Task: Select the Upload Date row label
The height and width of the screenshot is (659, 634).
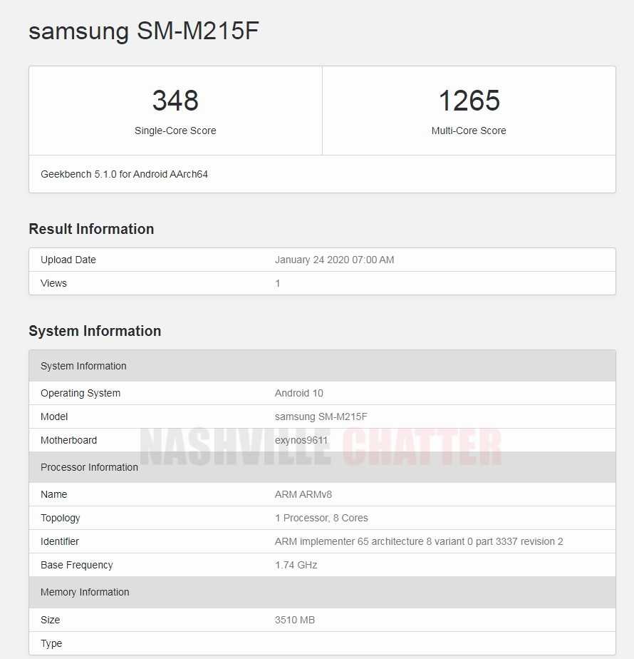Action: (68, 260)
